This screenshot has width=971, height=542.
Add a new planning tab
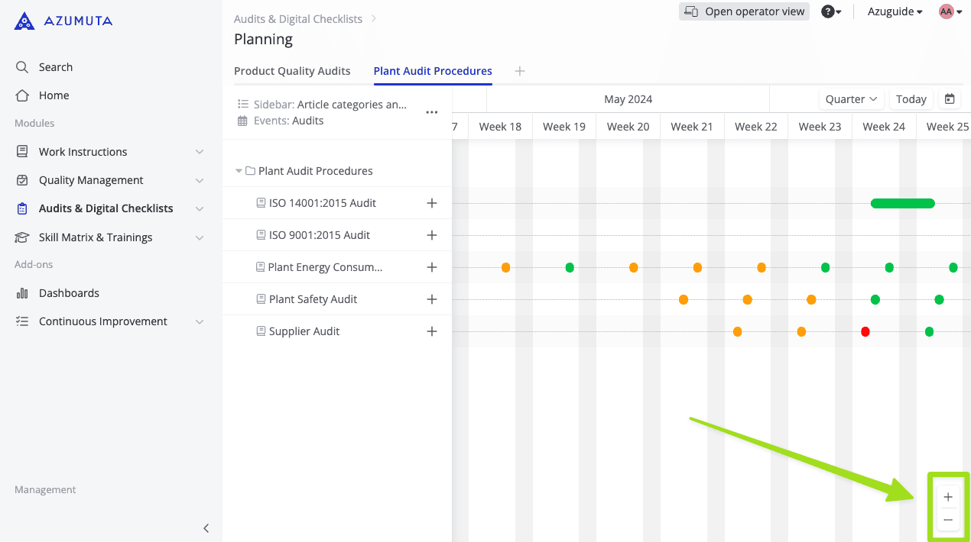[x=520, y=71]
